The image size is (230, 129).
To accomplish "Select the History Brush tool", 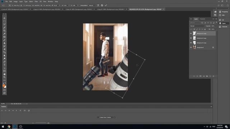I will [4, 46].
